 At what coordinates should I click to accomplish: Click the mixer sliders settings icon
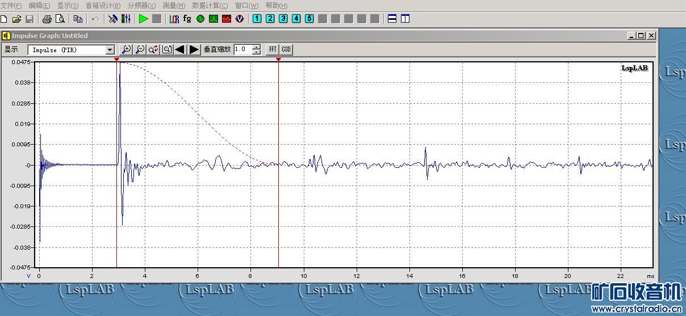126,19
